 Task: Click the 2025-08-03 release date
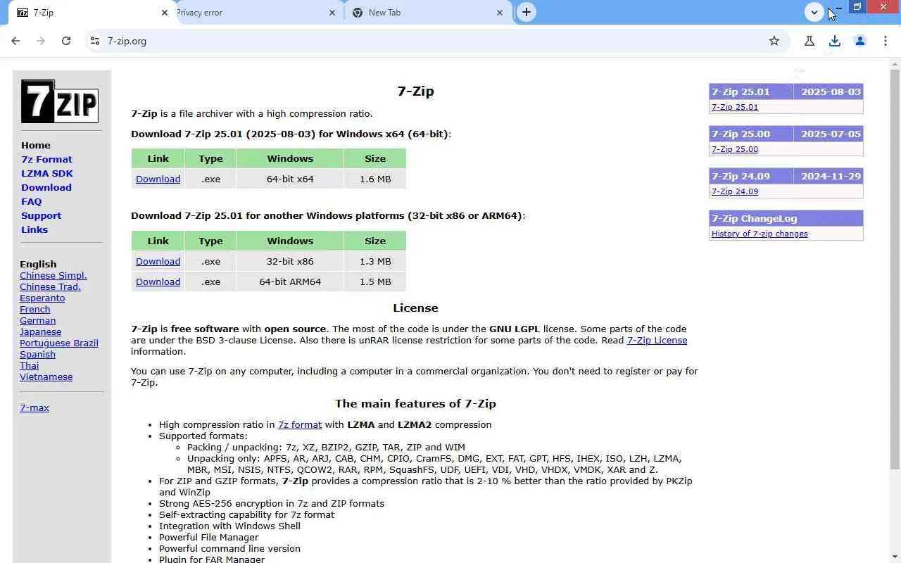pyautogui.click(x=831, y=91)
